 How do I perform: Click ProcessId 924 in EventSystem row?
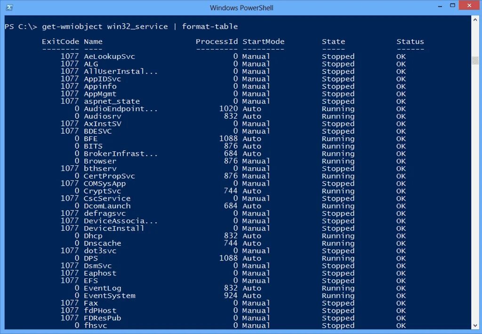point(231,295)
